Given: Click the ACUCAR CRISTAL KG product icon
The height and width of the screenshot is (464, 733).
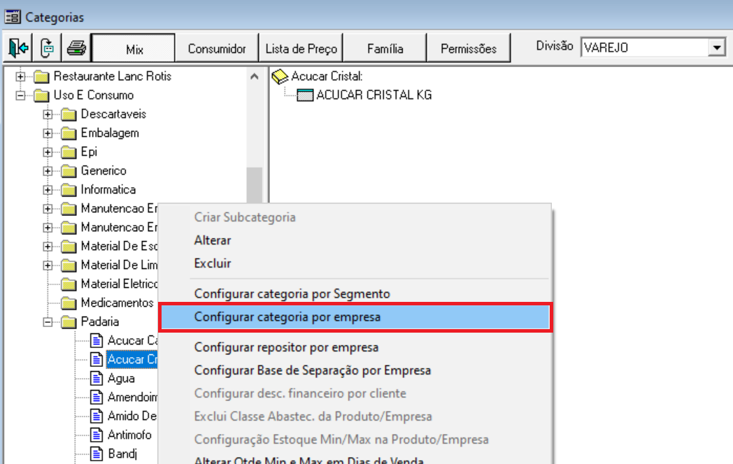Looking at the screenshot, I should pos(305,95).
